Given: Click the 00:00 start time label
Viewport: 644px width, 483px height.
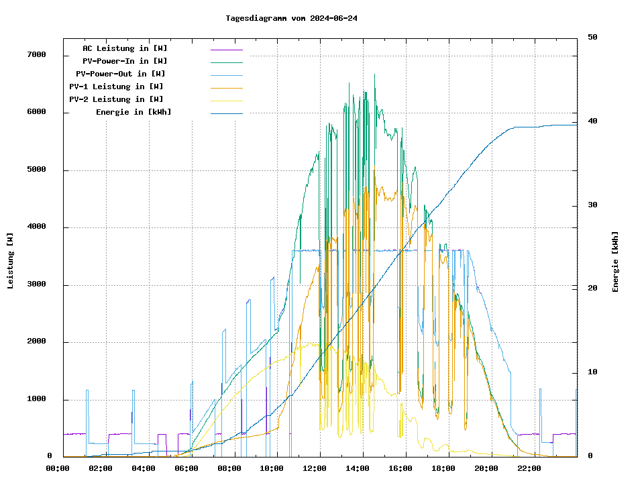Looking at the screenshot, I should (x=58, y=468).
